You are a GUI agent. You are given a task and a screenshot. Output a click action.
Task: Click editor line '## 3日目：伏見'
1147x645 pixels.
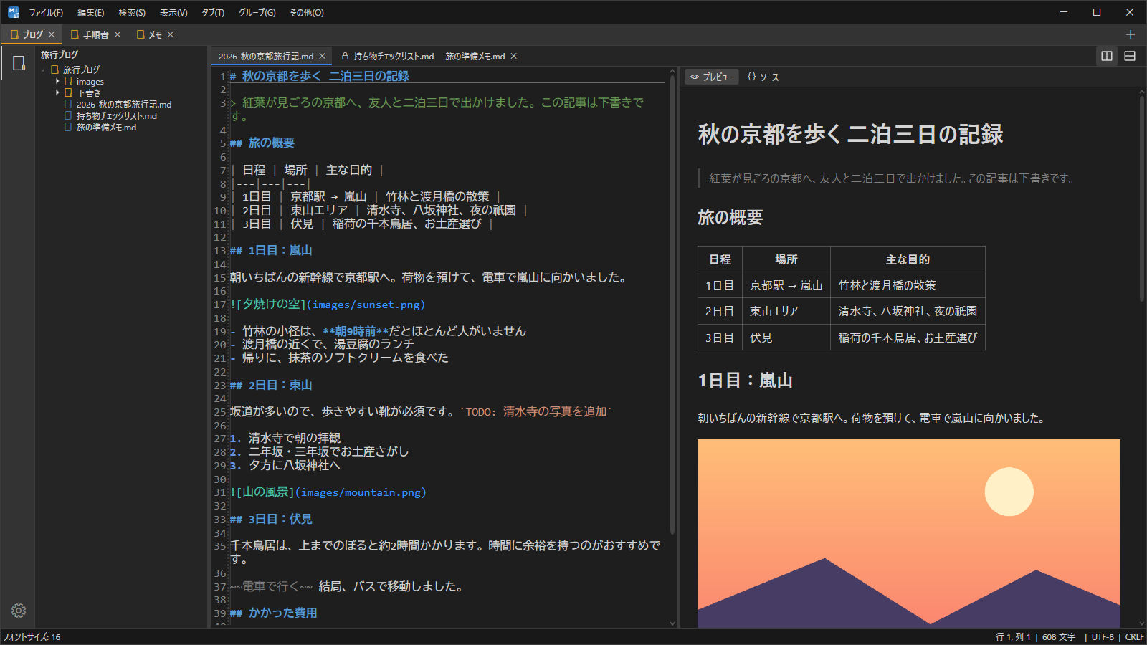tap(271, 519)
